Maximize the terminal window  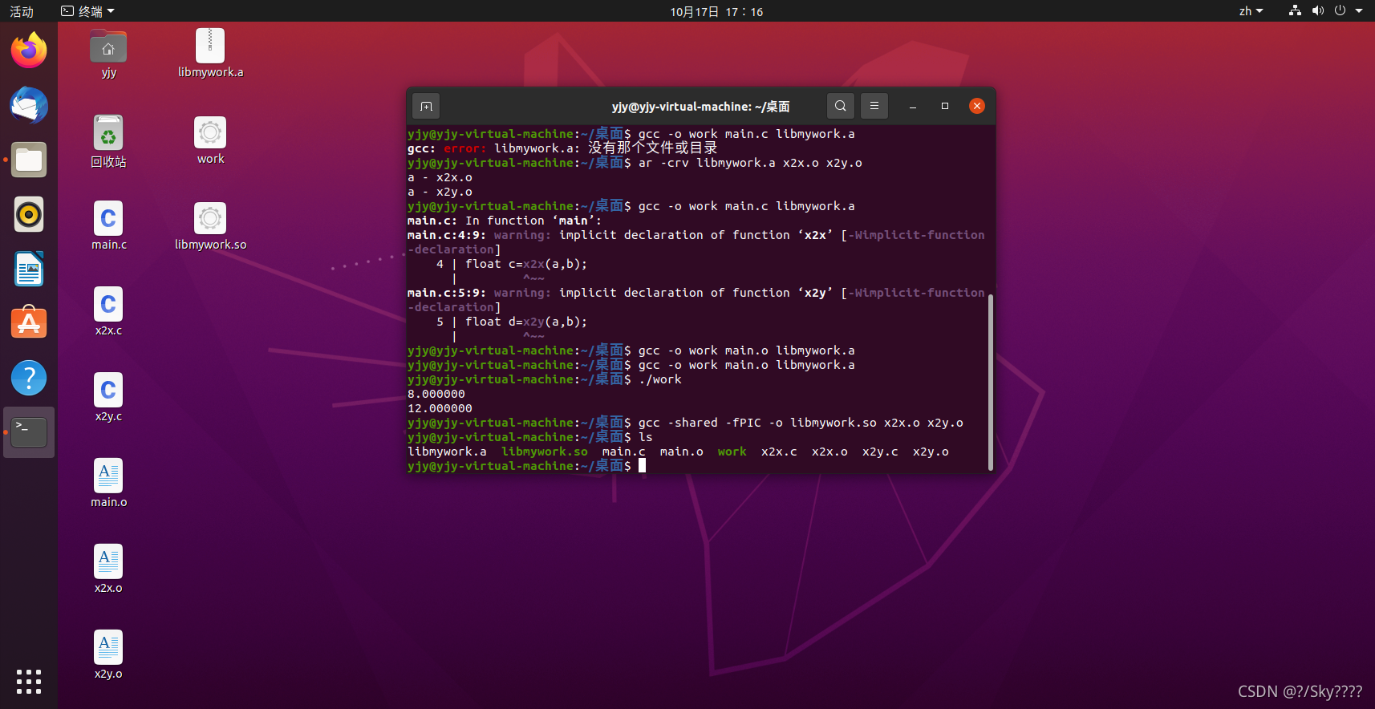point(945,106)
